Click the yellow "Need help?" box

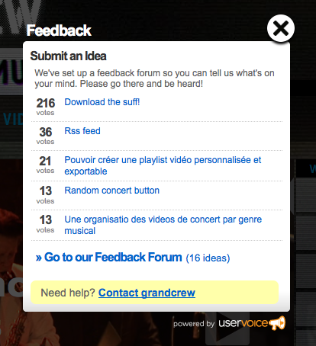155,293
